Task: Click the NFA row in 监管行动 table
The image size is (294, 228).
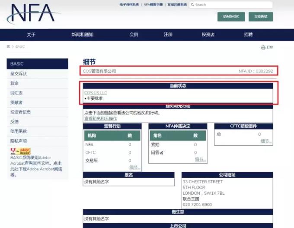Action: coord(112,144)
